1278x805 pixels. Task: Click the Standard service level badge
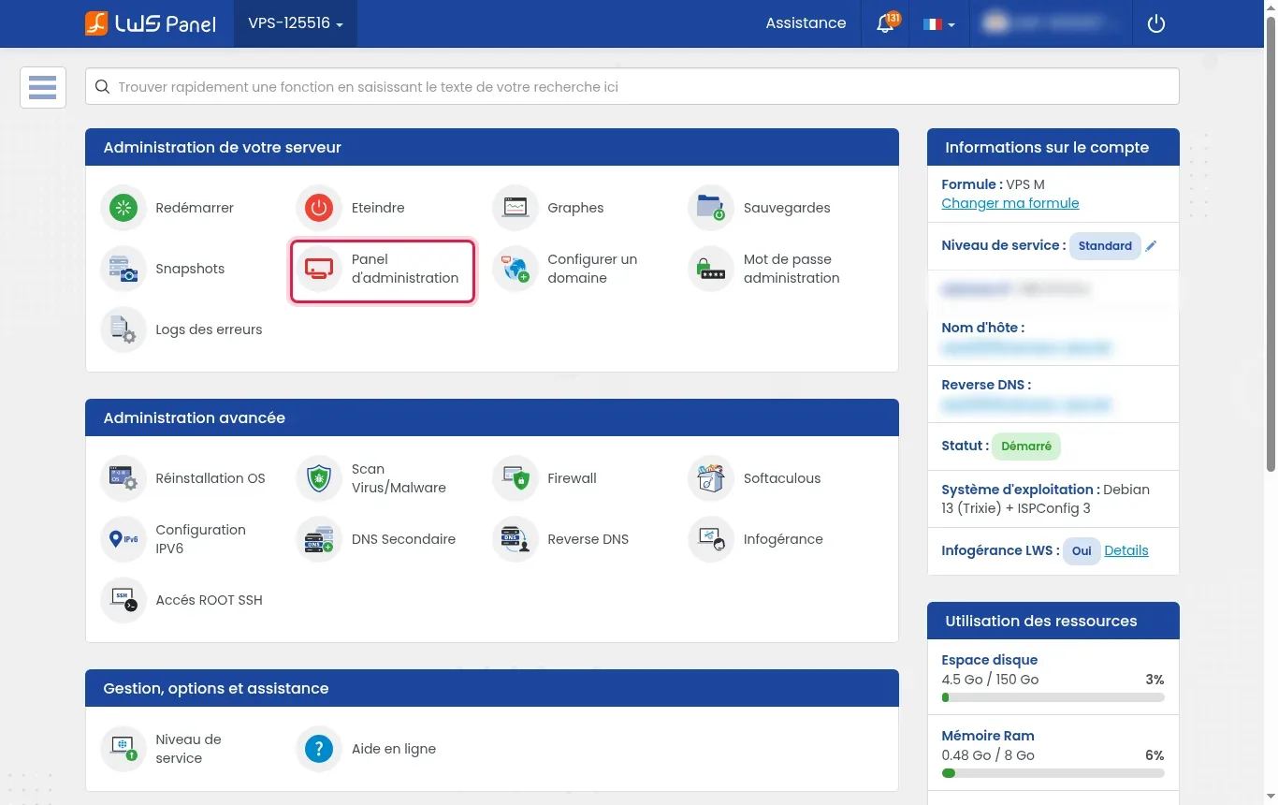pos(1105,246)
